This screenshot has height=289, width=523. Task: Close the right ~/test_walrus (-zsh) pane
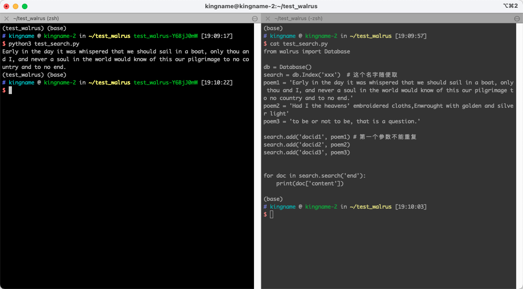click(268, 19)
